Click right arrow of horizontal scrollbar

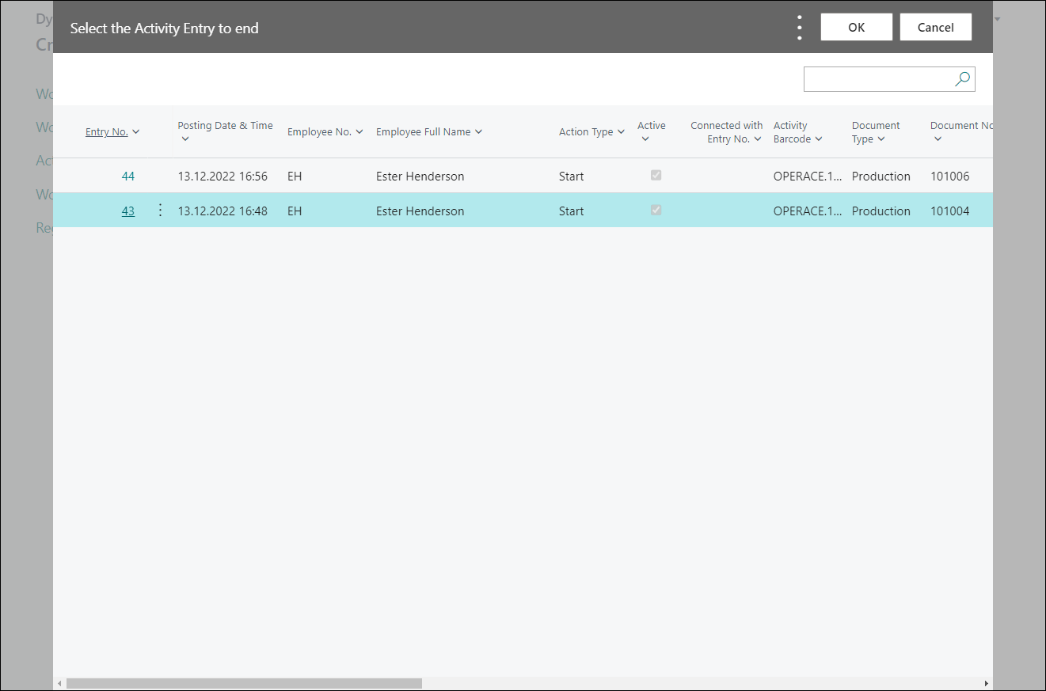[x=986, y=683]
